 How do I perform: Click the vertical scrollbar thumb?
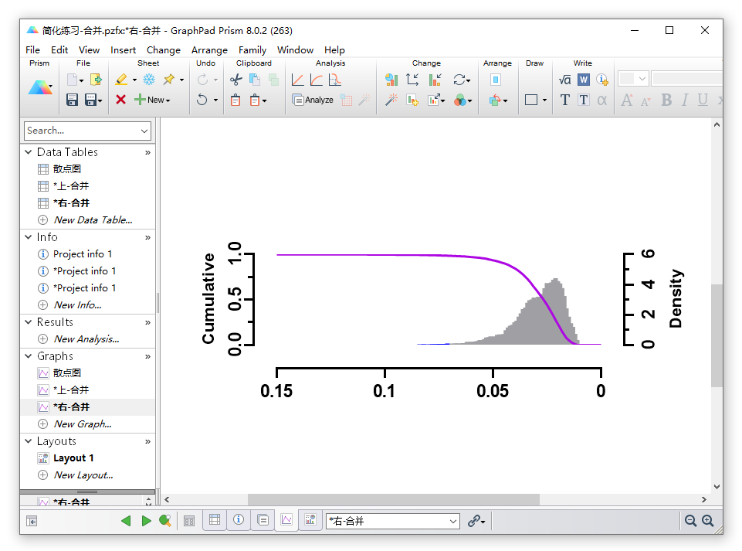pyautogui.click(x=717, y=335)
